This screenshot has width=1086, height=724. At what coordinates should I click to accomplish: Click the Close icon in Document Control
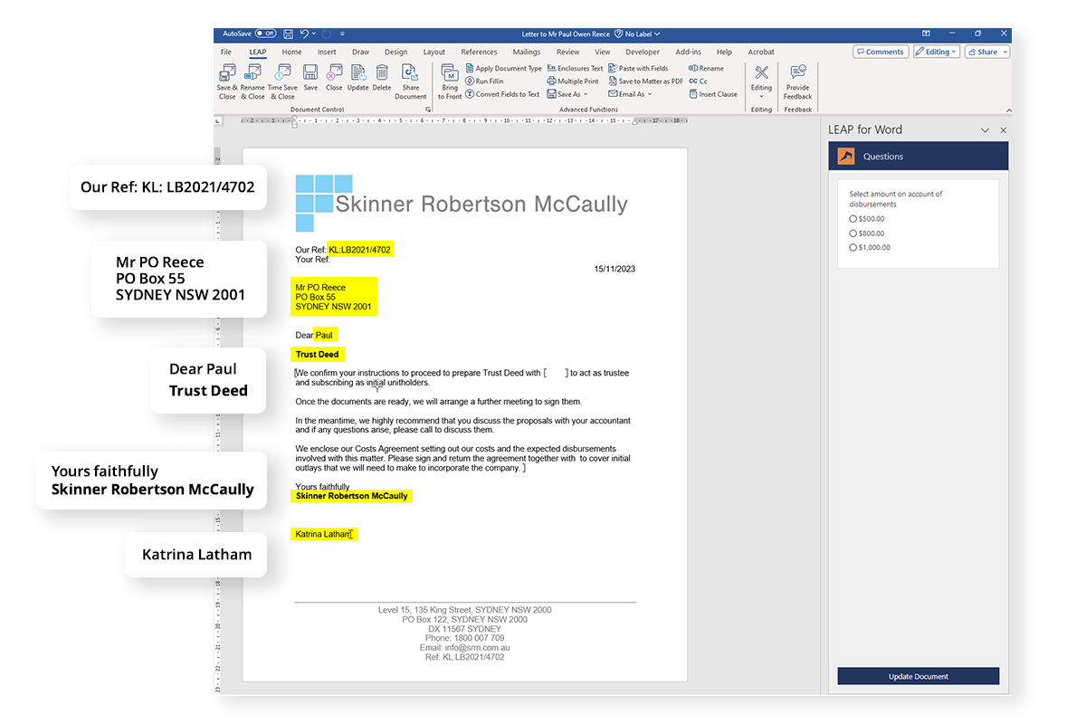[x=334, y=78]
